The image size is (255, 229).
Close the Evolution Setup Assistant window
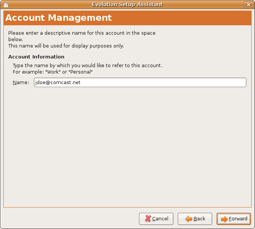[248, 5]
